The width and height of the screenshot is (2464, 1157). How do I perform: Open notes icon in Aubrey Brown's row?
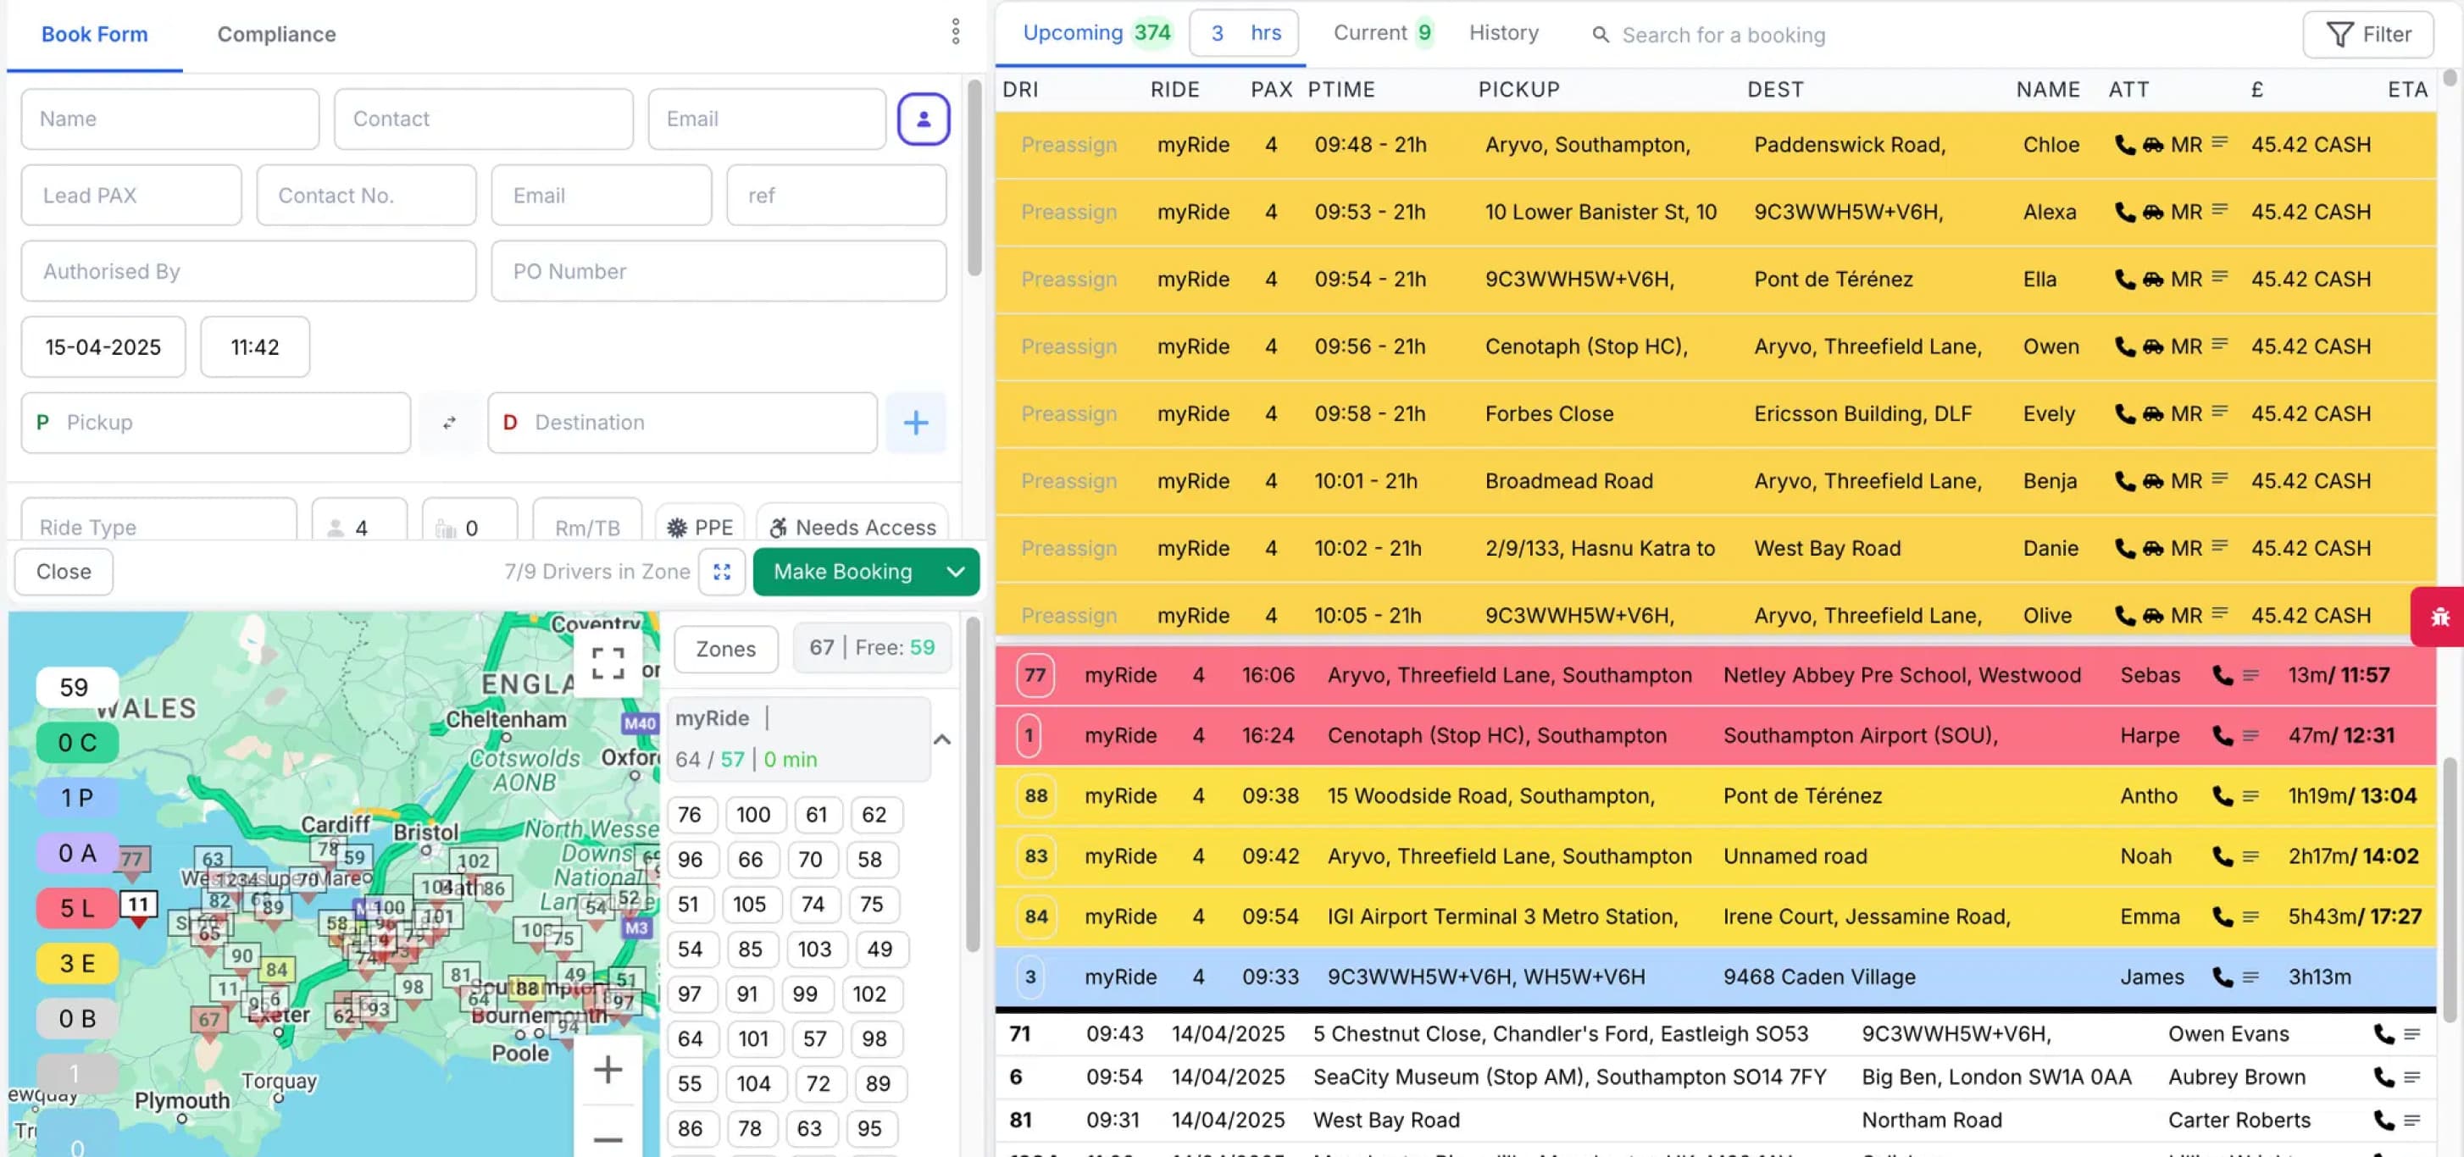point(2412,1077)
